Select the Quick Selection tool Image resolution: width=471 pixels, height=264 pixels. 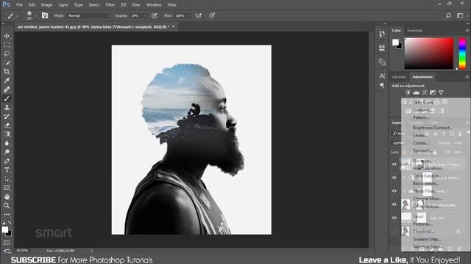point(7,63)
